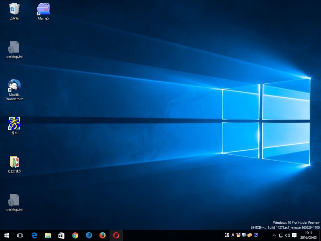Switch to Opera in the taskbar
321x241 pixels.
[x=116, y=236]
